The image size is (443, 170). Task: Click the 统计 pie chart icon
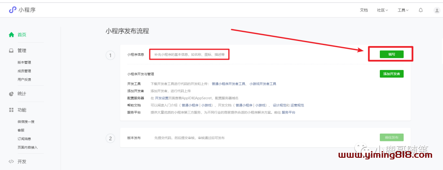click(11, 94)
